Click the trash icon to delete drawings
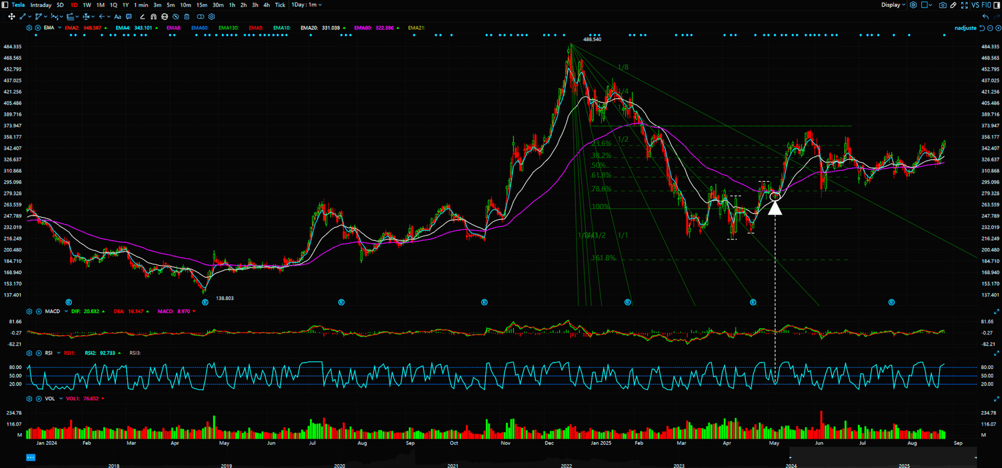The height and width of the screenshot is (468, 1002). 187,17
